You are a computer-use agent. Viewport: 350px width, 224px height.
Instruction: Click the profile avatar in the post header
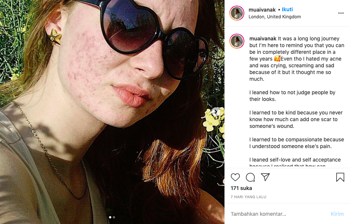(237, 13)
